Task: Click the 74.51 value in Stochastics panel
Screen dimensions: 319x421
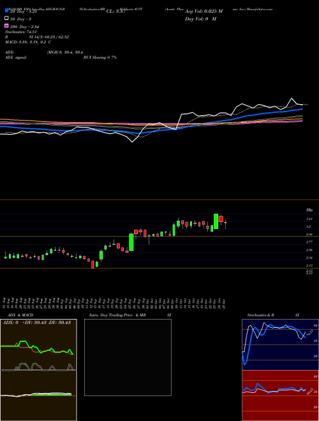Action: pyautogui.click(x=309, y=334)
